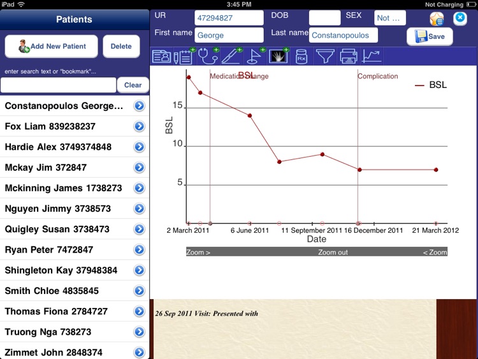478x359 pixels.
Task: Select the stethoscope examination icon
Action: (208, 57)
